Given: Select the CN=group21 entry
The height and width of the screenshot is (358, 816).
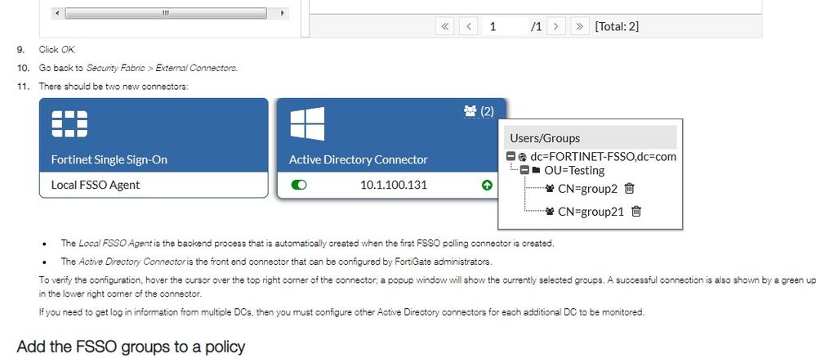Looking at the screenshot, I should (591, 212).
